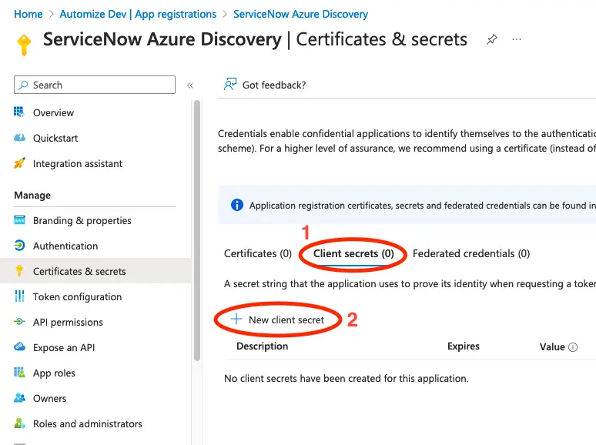The height and width of the screenshot is (445, 596).
Task: Open the ellipsis more options menu
Action: 517,40
